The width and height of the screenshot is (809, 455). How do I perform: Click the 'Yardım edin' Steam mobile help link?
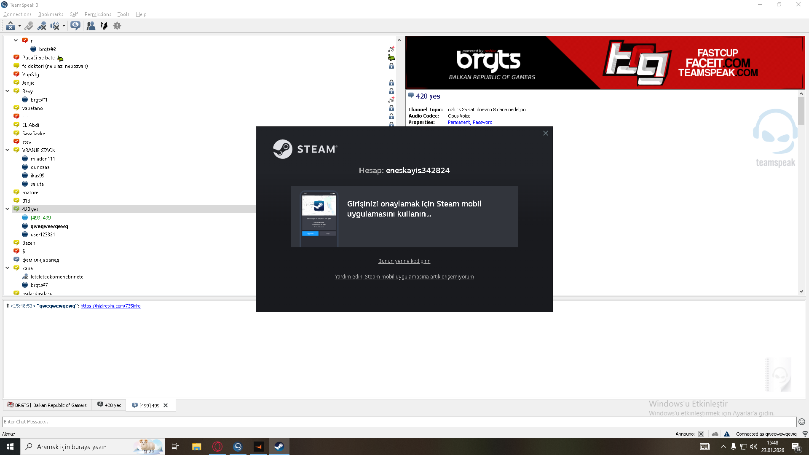[404, 277]
